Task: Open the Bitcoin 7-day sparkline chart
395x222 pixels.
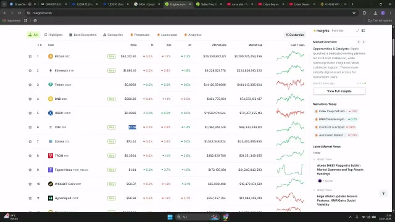Action: coord(290,56)
